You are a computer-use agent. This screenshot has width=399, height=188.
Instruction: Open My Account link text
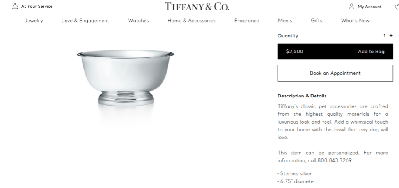pos(369,7)
